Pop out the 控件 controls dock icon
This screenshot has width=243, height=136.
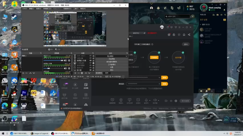[x=127, y=53]
